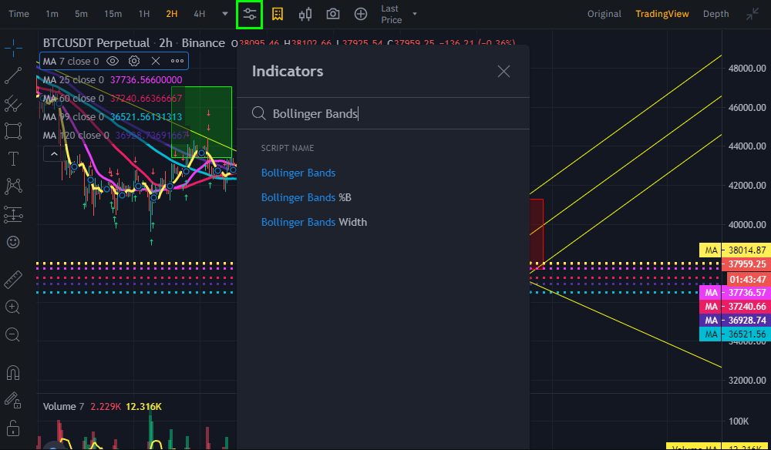The width and height of the screenshot is (771, 450).
Task: Select the rectangle shapes tool
Action: point(13,131)
